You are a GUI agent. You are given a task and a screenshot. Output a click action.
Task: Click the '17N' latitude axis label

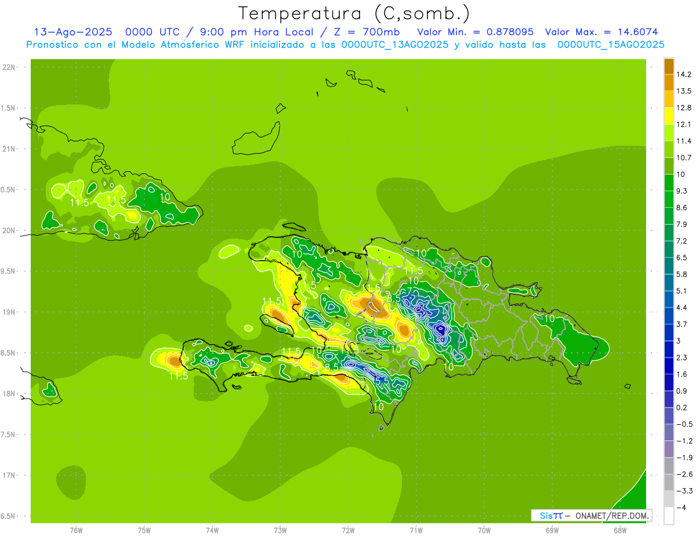(10, 476)
